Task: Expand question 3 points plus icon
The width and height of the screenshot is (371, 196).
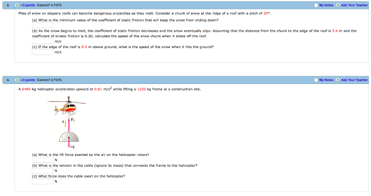Action: pos(17,5)
